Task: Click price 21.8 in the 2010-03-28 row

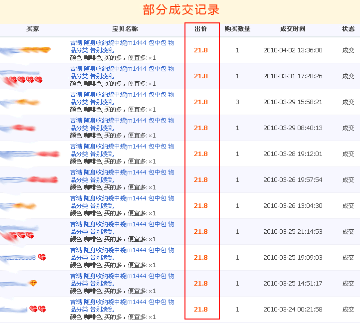Action: (200, 154)
